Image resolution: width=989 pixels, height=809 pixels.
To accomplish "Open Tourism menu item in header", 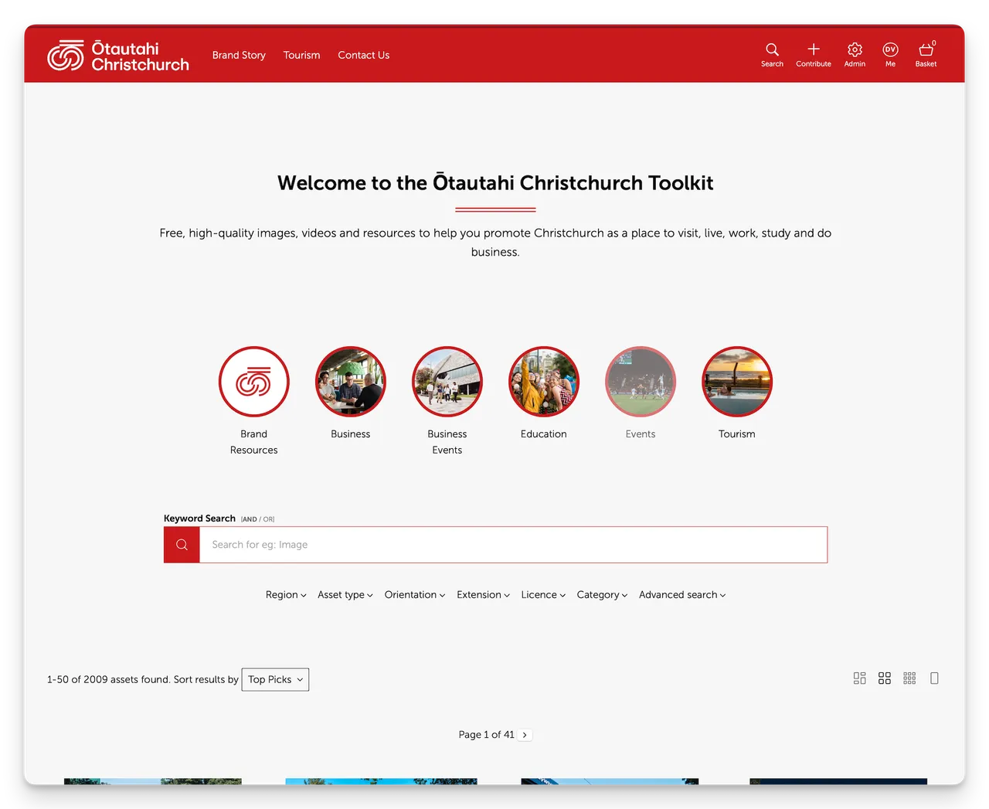I will point(301,55).
